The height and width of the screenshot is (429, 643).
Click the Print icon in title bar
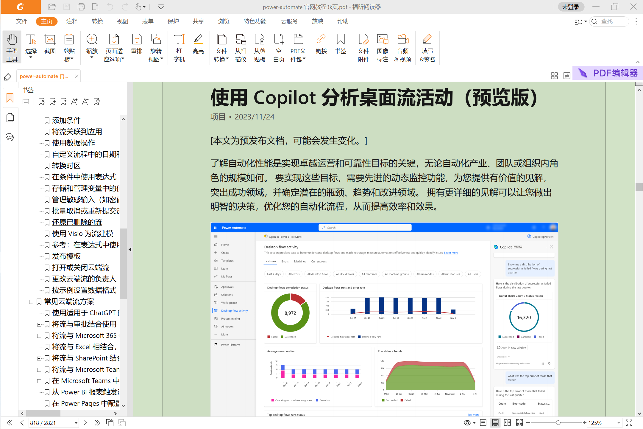tap(81, 7)
